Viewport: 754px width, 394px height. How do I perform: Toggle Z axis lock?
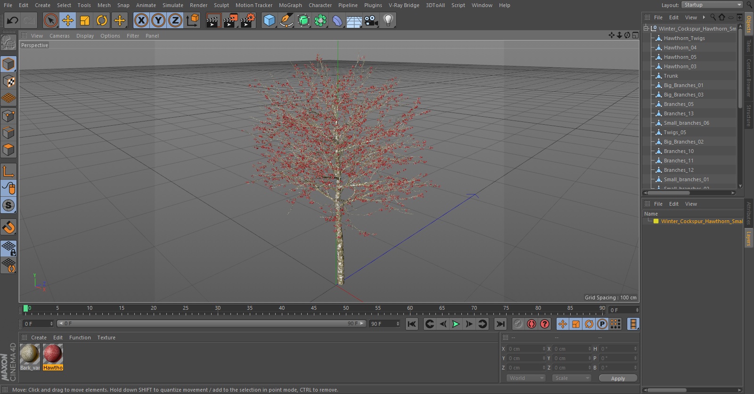click(x=175, y=20)
